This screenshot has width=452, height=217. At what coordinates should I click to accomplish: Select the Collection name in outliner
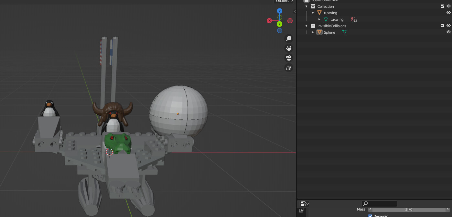(326, 6)
